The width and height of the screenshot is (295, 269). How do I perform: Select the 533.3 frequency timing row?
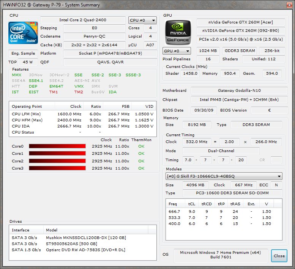coord(224,217)
